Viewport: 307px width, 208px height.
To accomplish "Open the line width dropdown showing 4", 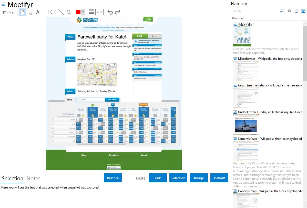I will click(99, 12).
